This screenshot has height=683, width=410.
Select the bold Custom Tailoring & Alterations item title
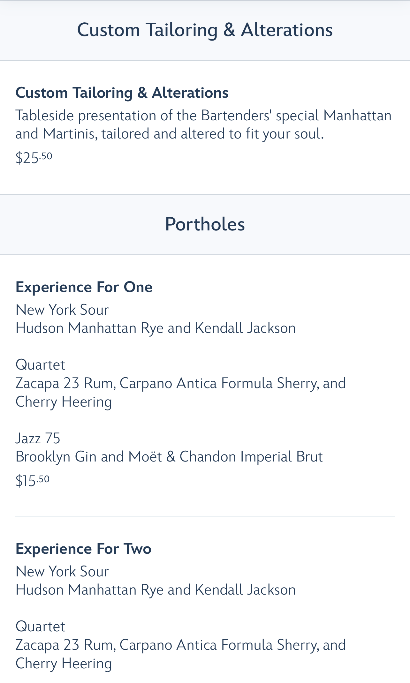coord(122,93)
